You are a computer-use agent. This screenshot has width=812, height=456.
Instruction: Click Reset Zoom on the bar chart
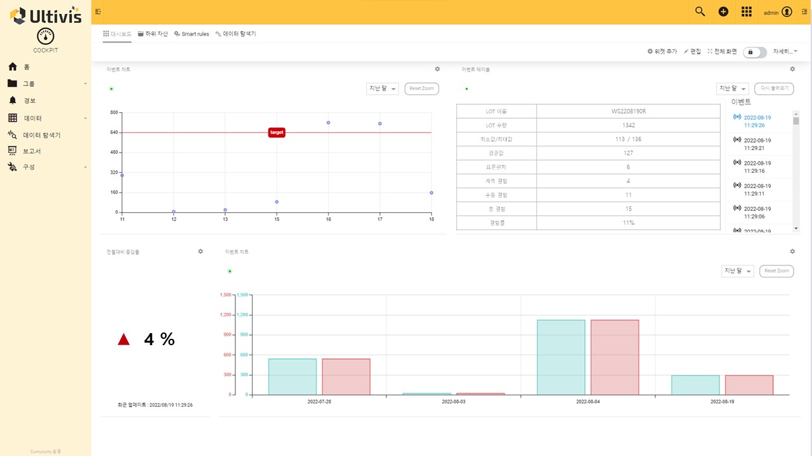(x=776, y=271)
